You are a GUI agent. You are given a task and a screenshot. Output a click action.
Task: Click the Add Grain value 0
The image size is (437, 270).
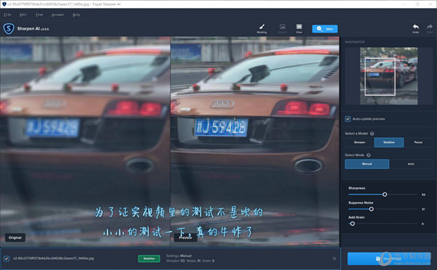pyautogui.click(x=422, y=224)
